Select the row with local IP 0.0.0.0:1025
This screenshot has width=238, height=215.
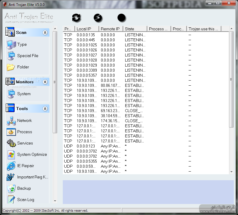[x=146, y=45]
